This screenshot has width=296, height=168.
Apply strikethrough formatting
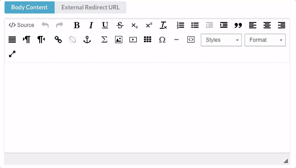click(x=120, y=25)
